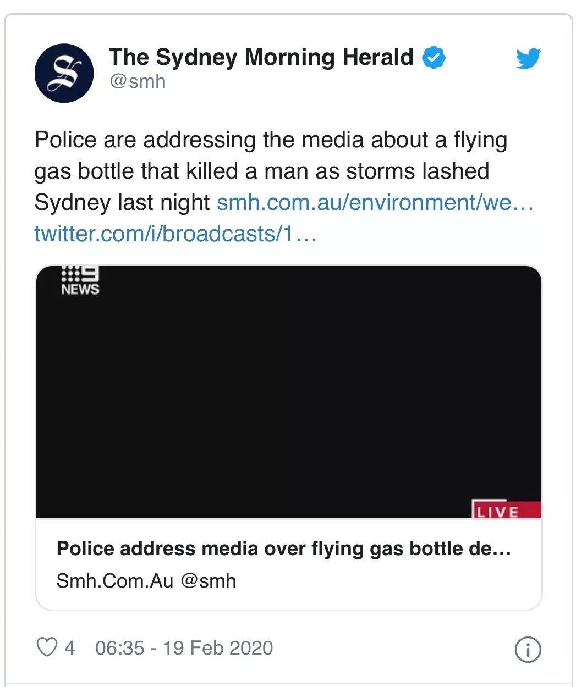Follow the smh.com.au/environment link
This screenshot has width=576, height=687.
coord(376,203)
